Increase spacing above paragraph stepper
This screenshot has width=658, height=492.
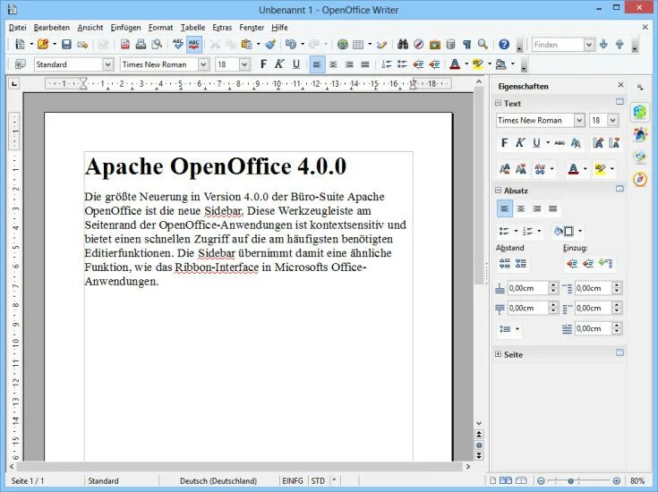pyautogui.click(x=553, y=284)
